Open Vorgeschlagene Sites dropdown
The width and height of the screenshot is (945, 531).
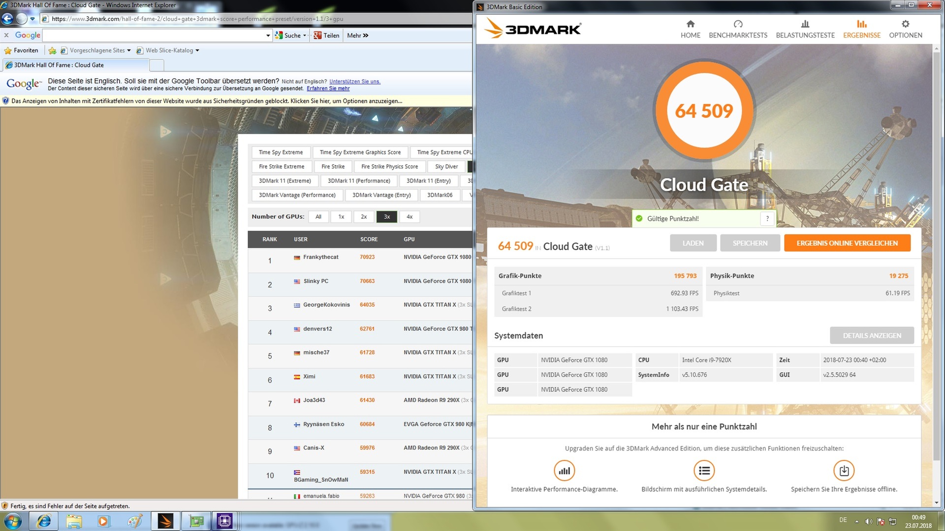pyautogui.click(x=95, y=50)
